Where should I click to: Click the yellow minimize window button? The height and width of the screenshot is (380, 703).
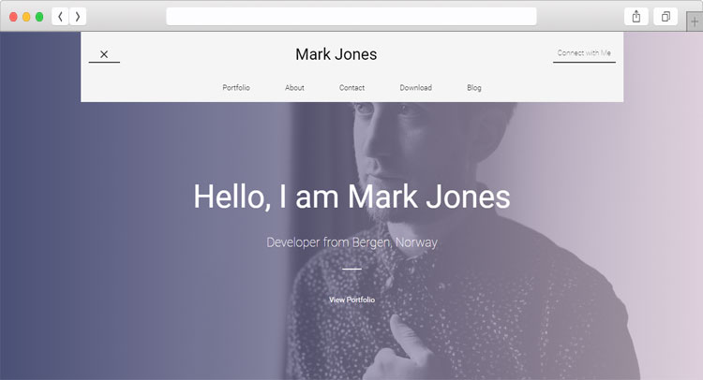[26, 17]
